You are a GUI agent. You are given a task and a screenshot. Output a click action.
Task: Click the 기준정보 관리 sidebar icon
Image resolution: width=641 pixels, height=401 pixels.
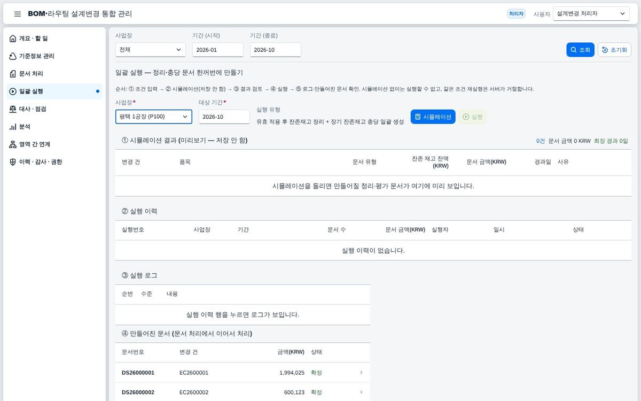coord(13,56)
